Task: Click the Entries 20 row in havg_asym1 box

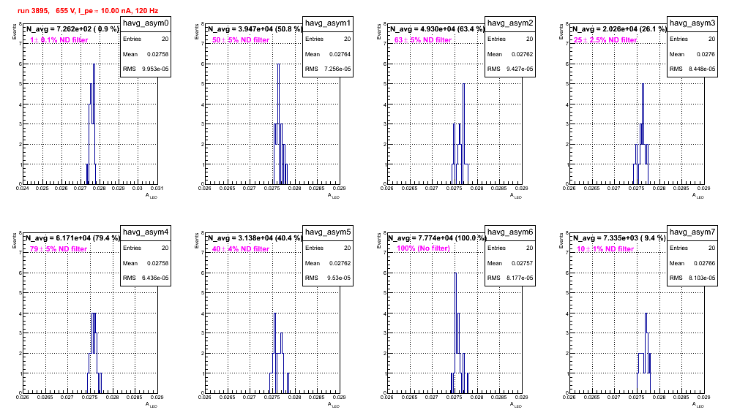Action: 328,39
